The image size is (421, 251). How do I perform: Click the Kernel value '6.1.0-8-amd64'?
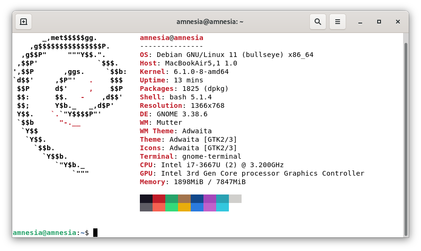(201, 72)
